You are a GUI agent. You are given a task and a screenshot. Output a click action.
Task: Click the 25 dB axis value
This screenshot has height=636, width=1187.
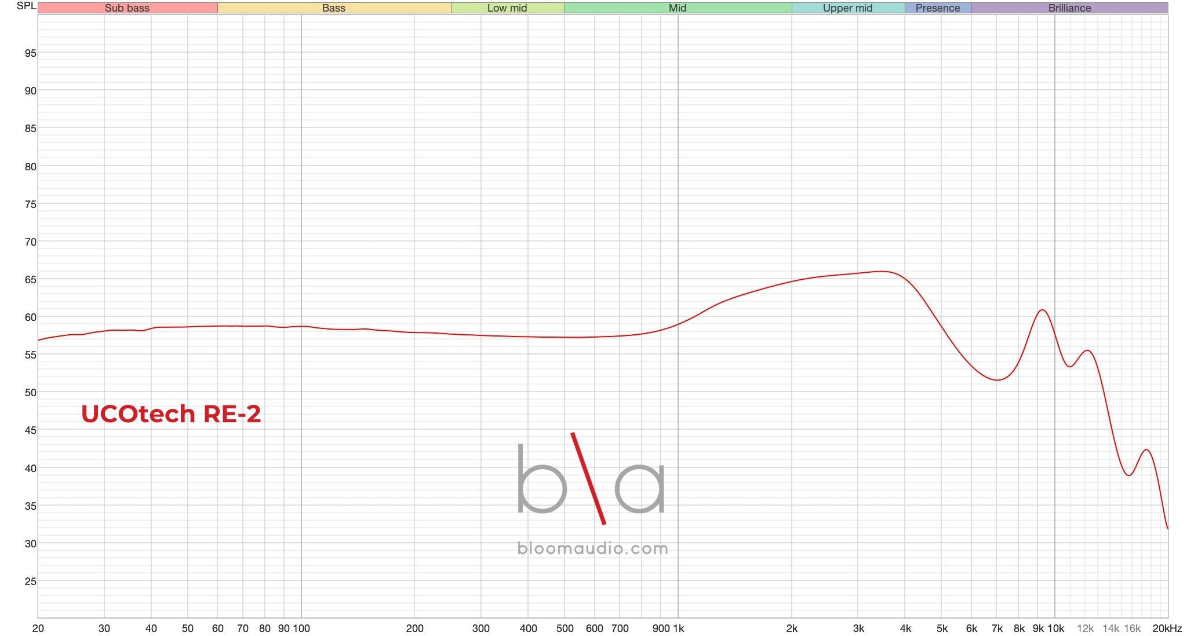click(30, 582)
